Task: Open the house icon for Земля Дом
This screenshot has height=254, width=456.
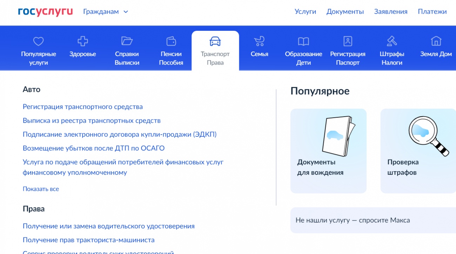Action: [x=436, y=42]
